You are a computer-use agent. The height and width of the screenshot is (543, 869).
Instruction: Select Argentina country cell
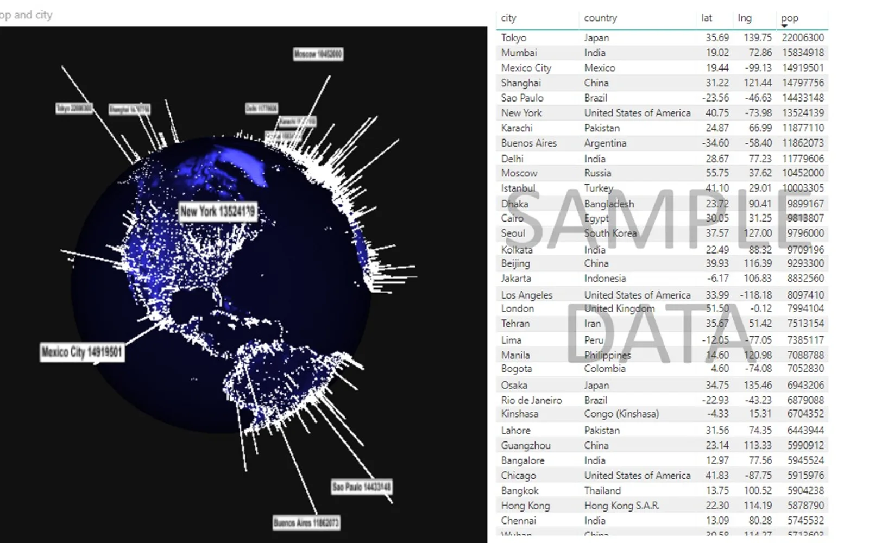pos(605,143)
